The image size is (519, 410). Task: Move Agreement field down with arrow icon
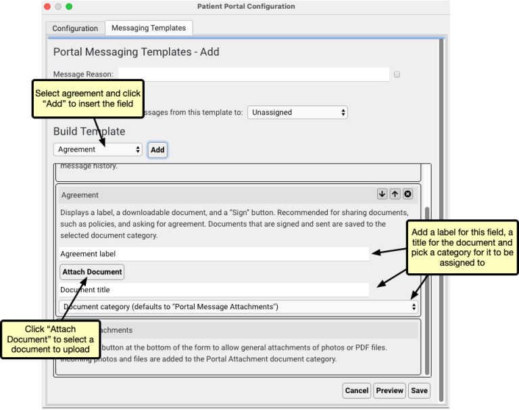(382, 194)
